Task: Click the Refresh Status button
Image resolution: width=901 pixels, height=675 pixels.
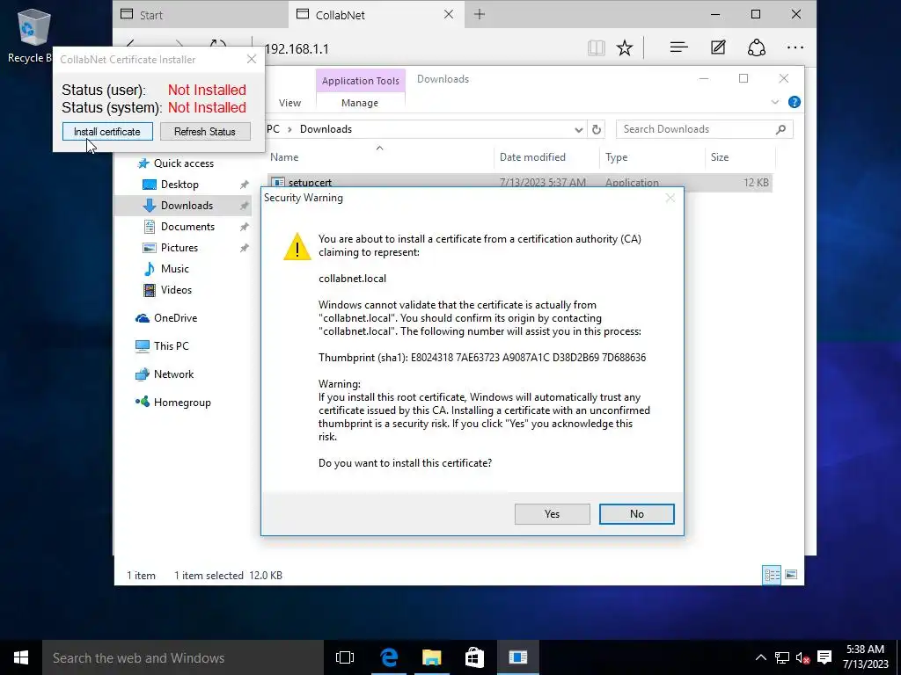Action: pos(205,132)
